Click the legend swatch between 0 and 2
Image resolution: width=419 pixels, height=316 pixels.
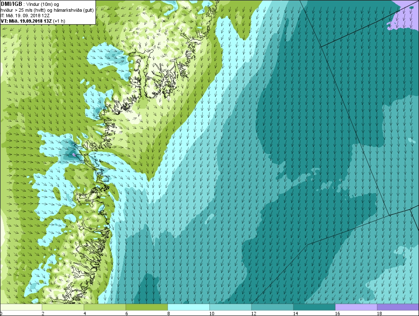click(21, 307)
